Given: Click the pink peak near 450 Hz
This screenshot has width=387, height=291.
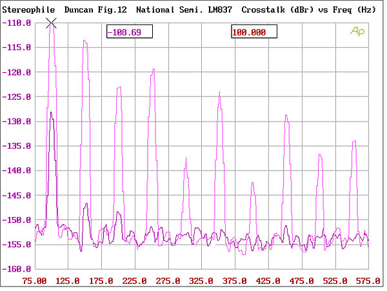Looking at the screenshot, I should pos(286,115).
